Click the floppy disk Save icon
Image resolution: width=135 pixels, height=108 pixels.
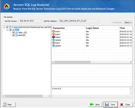pyautogui.click(x=107, y=105)
